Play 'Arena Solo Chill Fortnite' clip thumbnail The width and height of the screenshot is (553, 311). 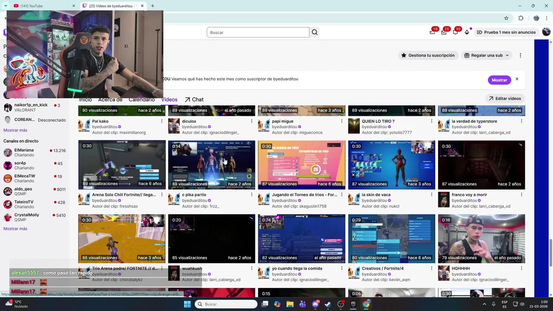click(122, 165)
